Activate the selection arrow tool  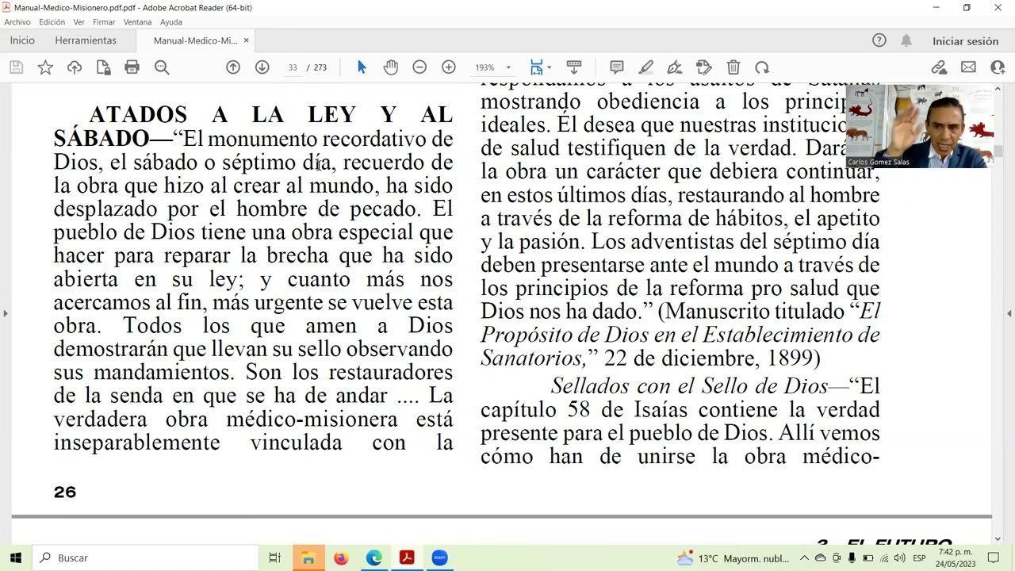click(x=362, y=67)
